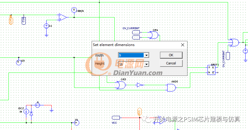
Task: Select the OR4 gate
Action: click(x=153, y=35)
